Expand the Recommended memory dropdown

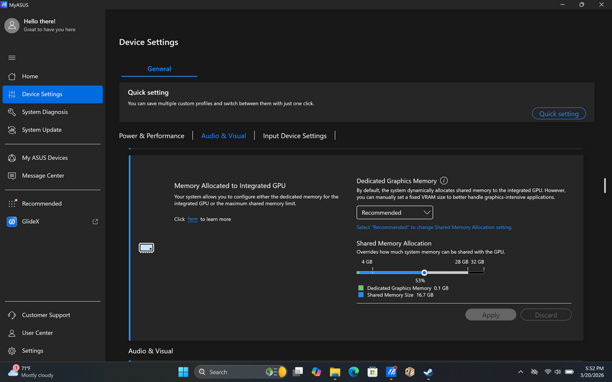tap(394, 212)
